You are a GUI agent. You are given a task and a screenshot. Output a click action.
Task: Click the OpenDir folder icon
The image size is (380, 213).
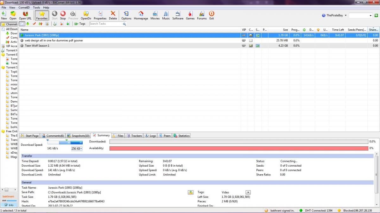coord(86,15)
